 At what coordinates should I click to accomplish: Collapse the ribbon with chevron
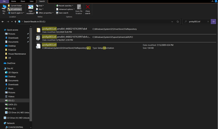point(213,1)
